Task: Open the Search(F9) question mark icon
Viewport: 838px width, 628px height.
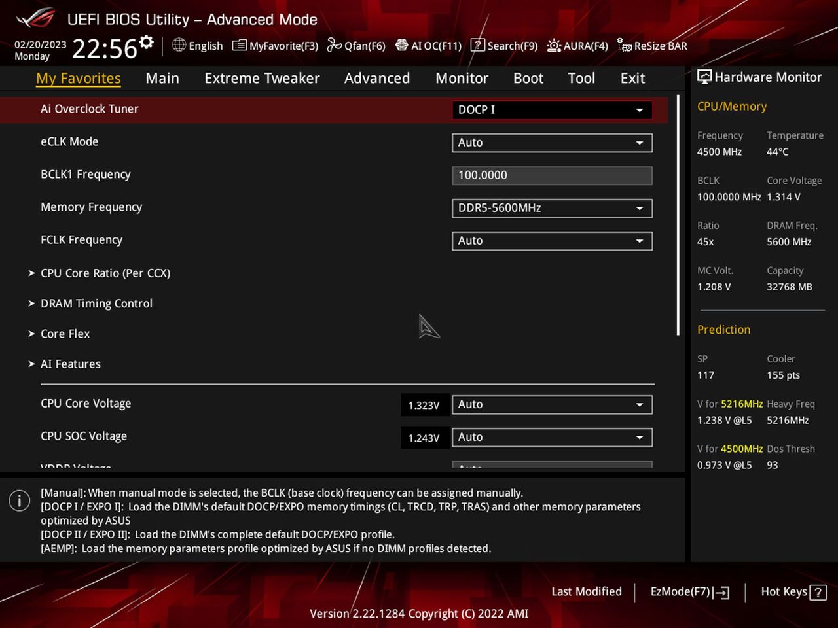Action: point(478,45)
